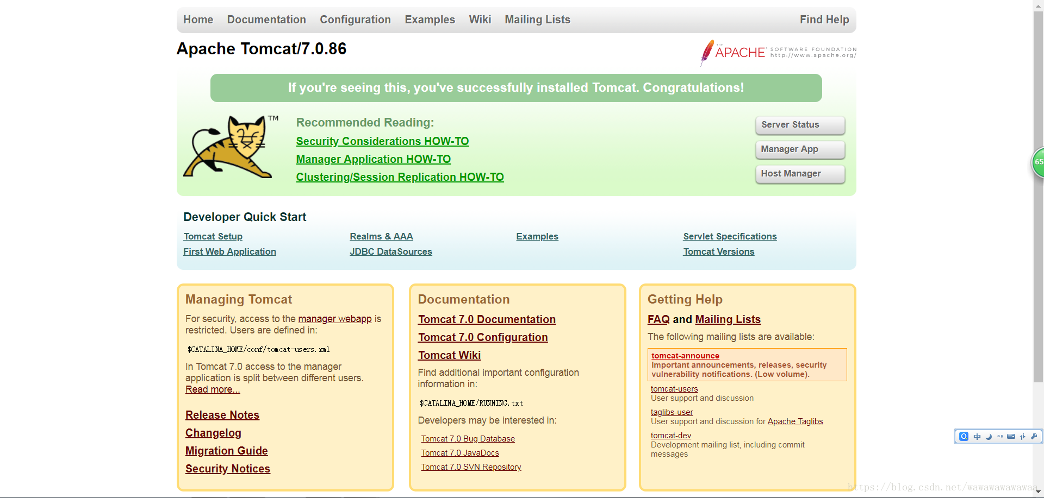Open Clustering/Session Replication HOW-TO link
Viewport: 1044px width, 498px height.
(x=400, y=177)
